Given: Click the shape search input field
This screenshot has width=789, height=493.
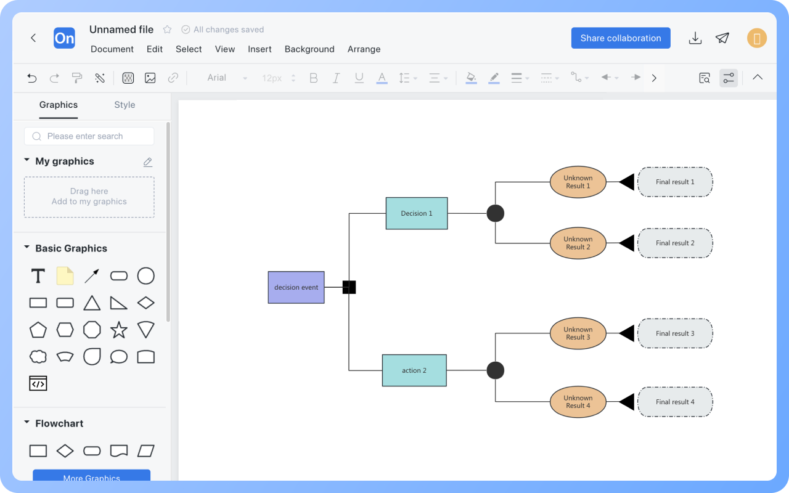Looking at the screenshot, I should (x=89, y=136).
